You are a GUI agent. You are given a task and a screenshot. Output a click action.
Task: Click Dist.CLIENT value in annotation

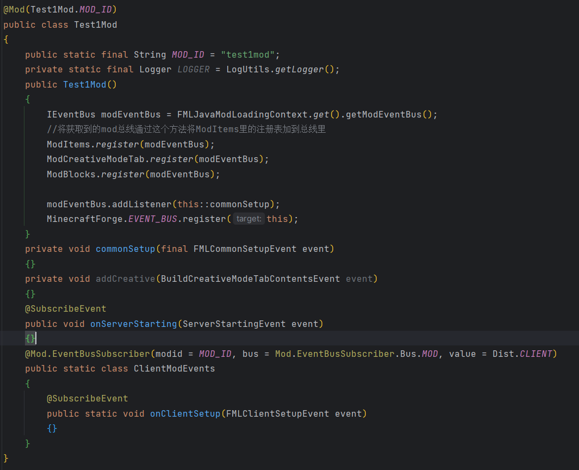pos(522,354)
